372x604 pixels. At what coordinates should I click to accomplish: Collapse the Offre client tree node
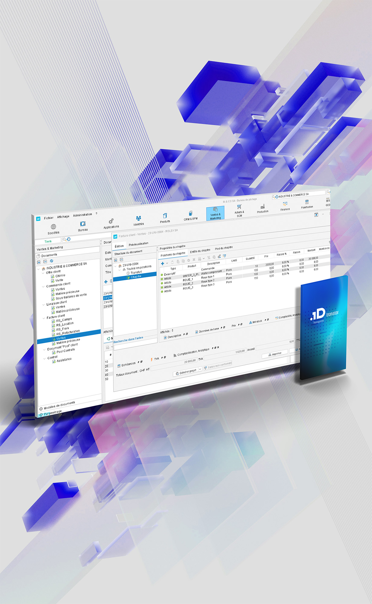pos(43,273)
